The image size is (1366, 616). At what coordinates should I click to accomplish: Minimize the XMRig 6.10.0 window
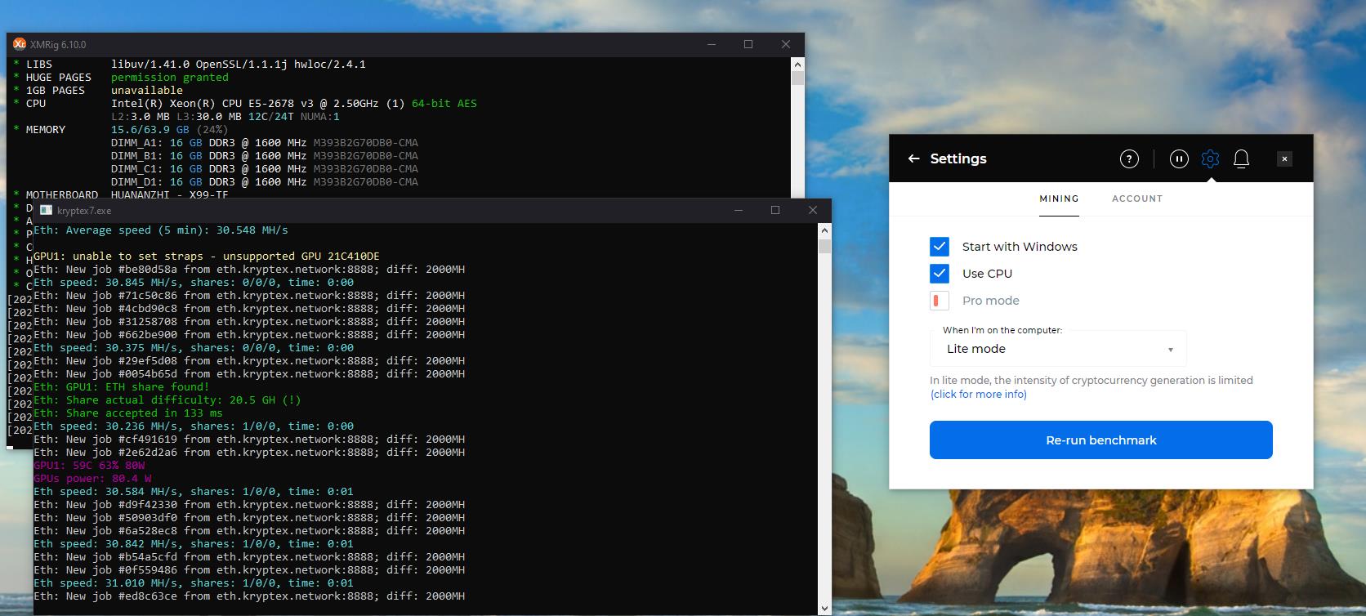pos(710,44)
